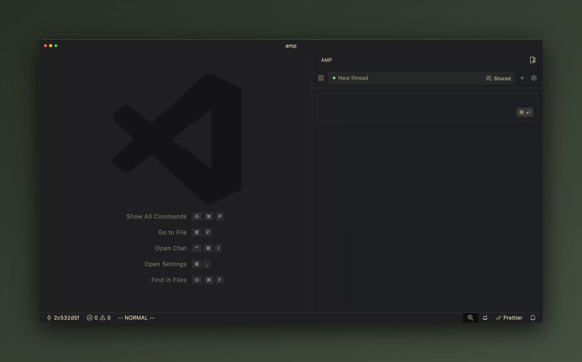Screen dimensions: 582x362
Task: Open notifications bell in status bar
Action: tap(533, 318)
